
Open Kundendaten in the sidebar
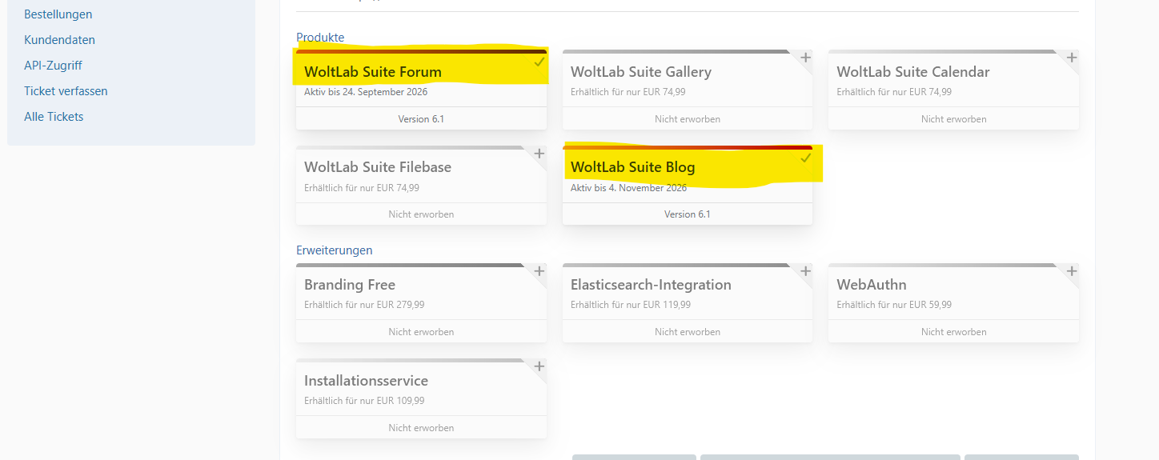click(x=59, y=40)
